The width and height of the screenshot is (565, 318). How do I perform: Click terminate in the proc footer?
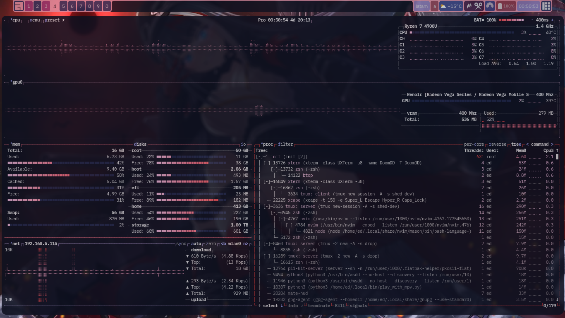pyautogui.click(x=318, y=306)
